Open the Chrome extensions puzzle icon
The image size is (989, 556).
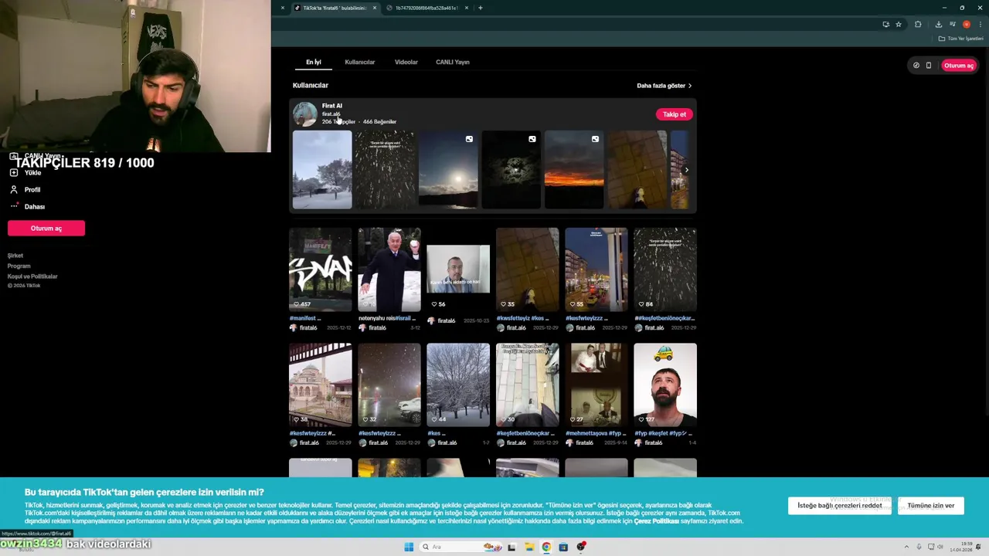(x=918, y=24)
